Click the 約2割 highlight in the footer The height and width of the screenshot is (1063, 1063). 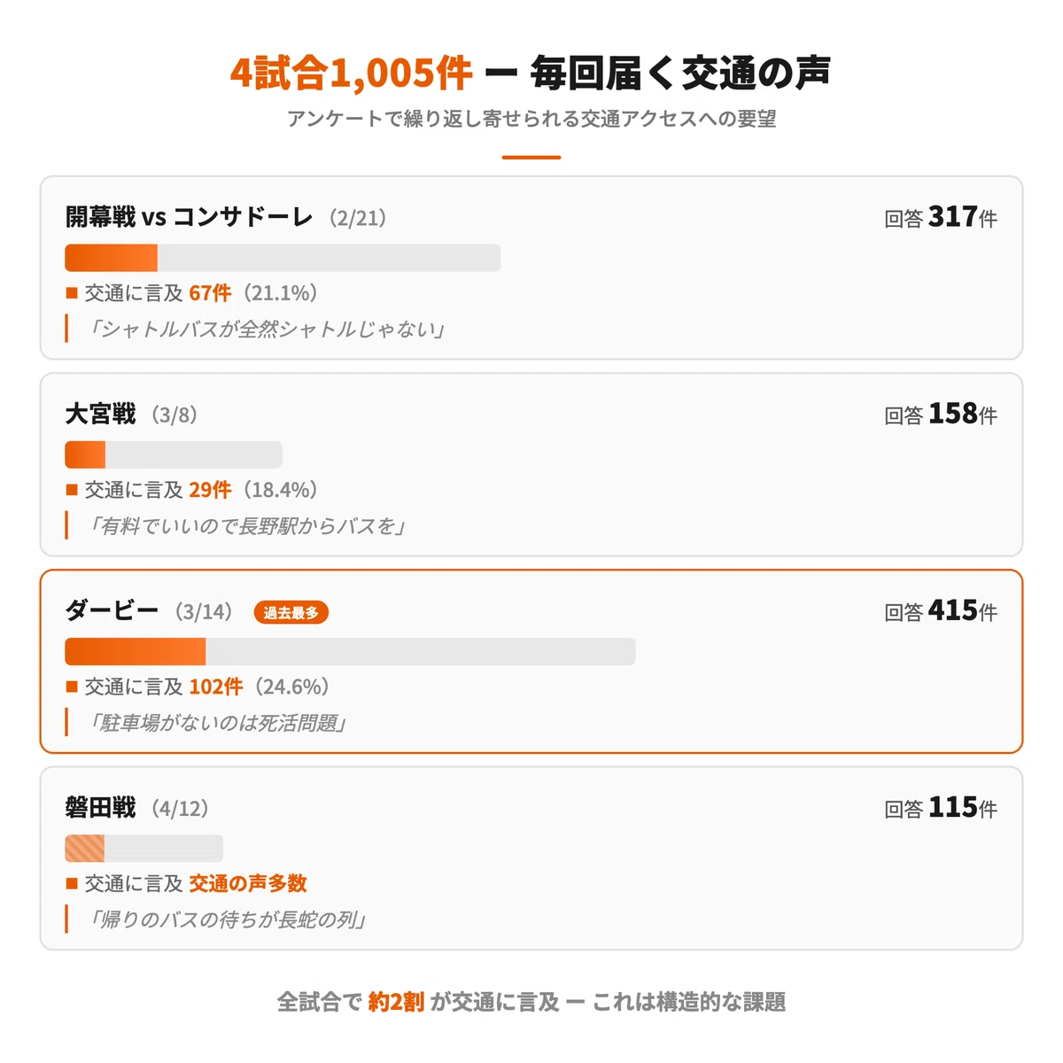click(396, 1002)
